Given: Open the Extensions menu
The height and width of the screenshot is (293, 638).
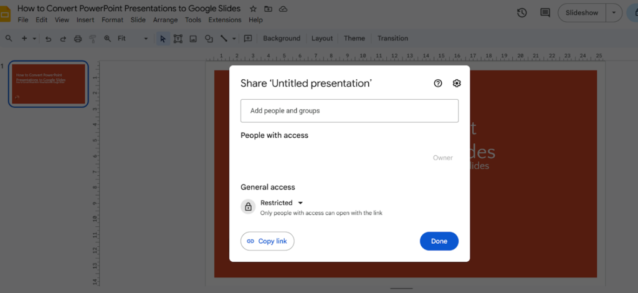Looking at the screenshot, I should click(x=224, y=20).
